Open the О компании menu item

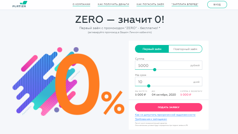click(x=81, y=4)
